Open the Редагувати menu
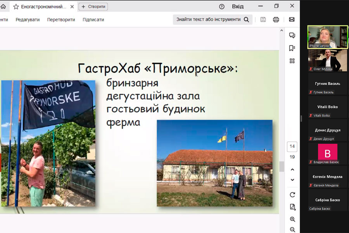The width and height of the screenshot is (349, 233). (x=28, y=20)
